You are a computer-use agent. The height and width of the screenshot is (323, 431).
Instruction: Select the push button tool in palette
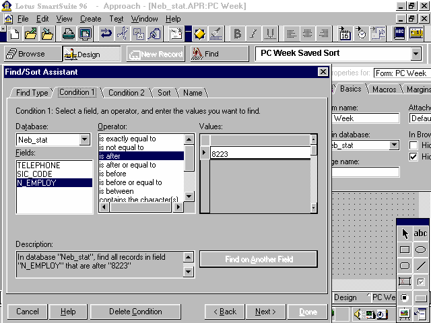click(x=420, y=297)
